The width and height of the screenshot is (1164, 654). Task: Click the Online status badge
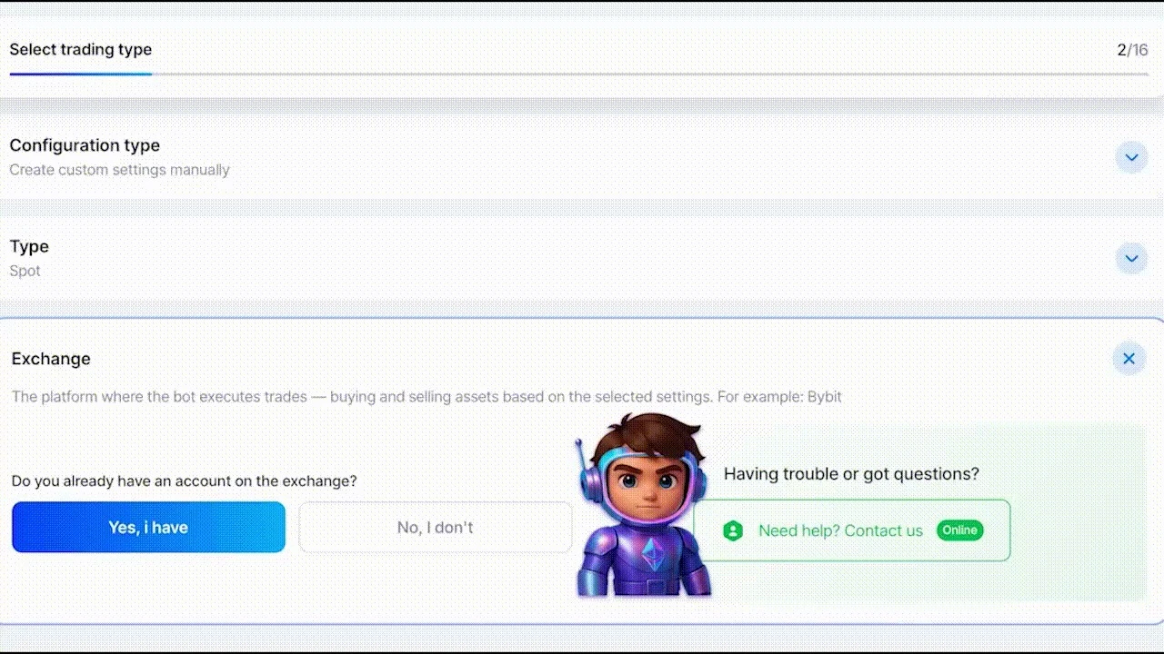[x=959, y=530]
